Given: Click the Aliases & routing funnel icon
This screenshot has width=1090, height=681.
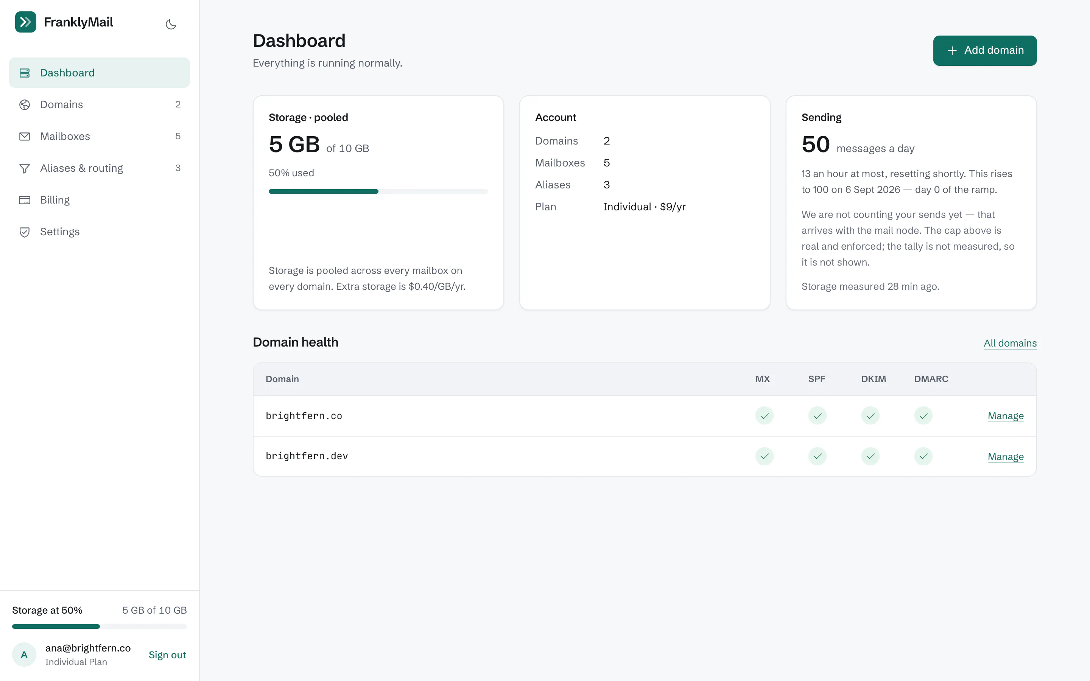Looking at the screenshot, I should [x=25, y=168].
